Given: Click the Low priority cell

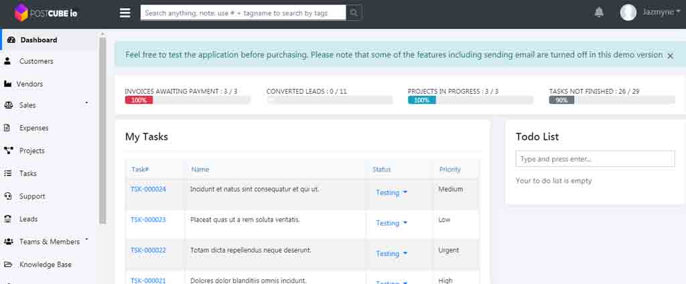Looking at the screenshot, I should (x=444, y=220).
